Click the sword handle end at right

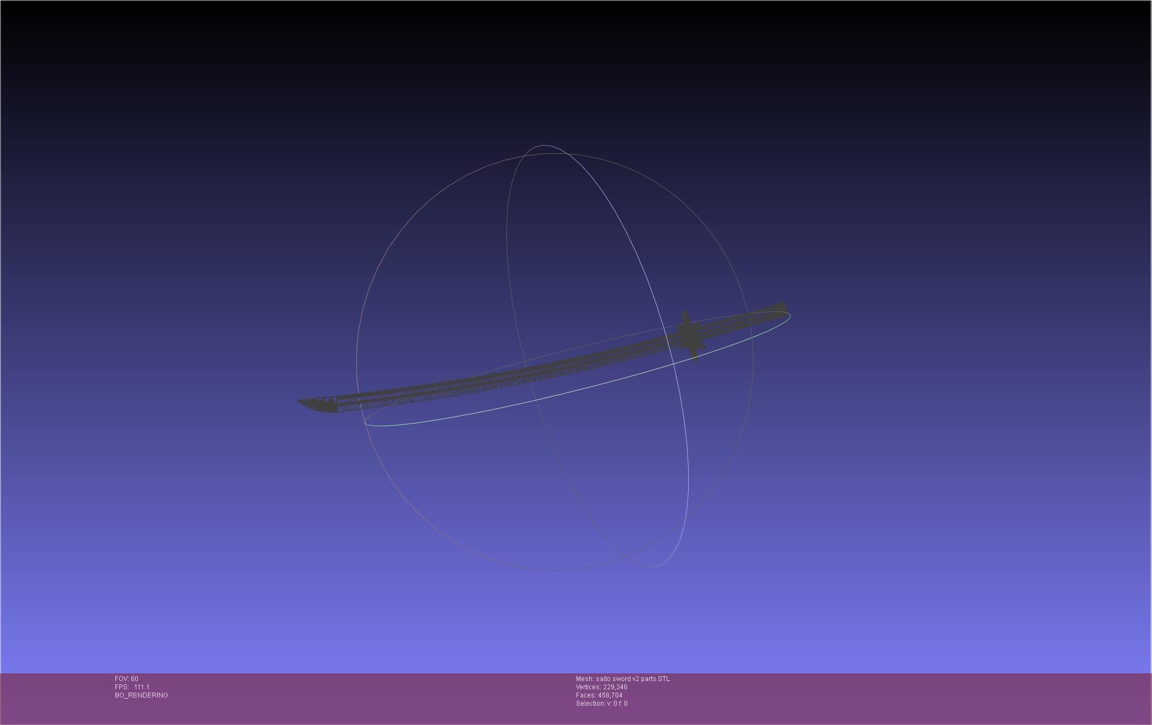(779, 308)
